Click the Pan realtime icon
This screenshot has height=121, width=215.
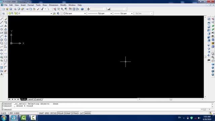coord(55,9)
